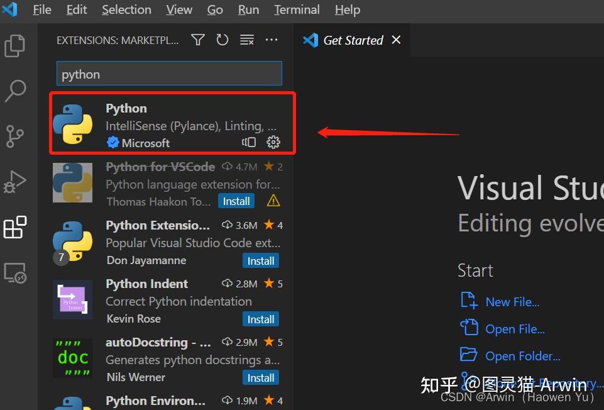604x410 pixels.
Task: Open the Filter Extensions funnel dropdown
Action: coord(197,39)
